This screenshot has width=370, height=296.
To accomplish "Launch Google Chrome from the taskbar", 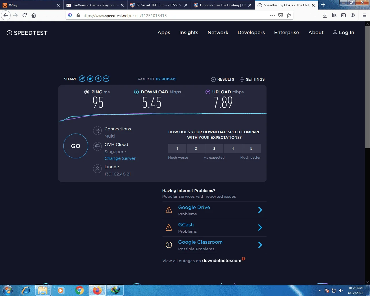I will (x=79, y=290).
